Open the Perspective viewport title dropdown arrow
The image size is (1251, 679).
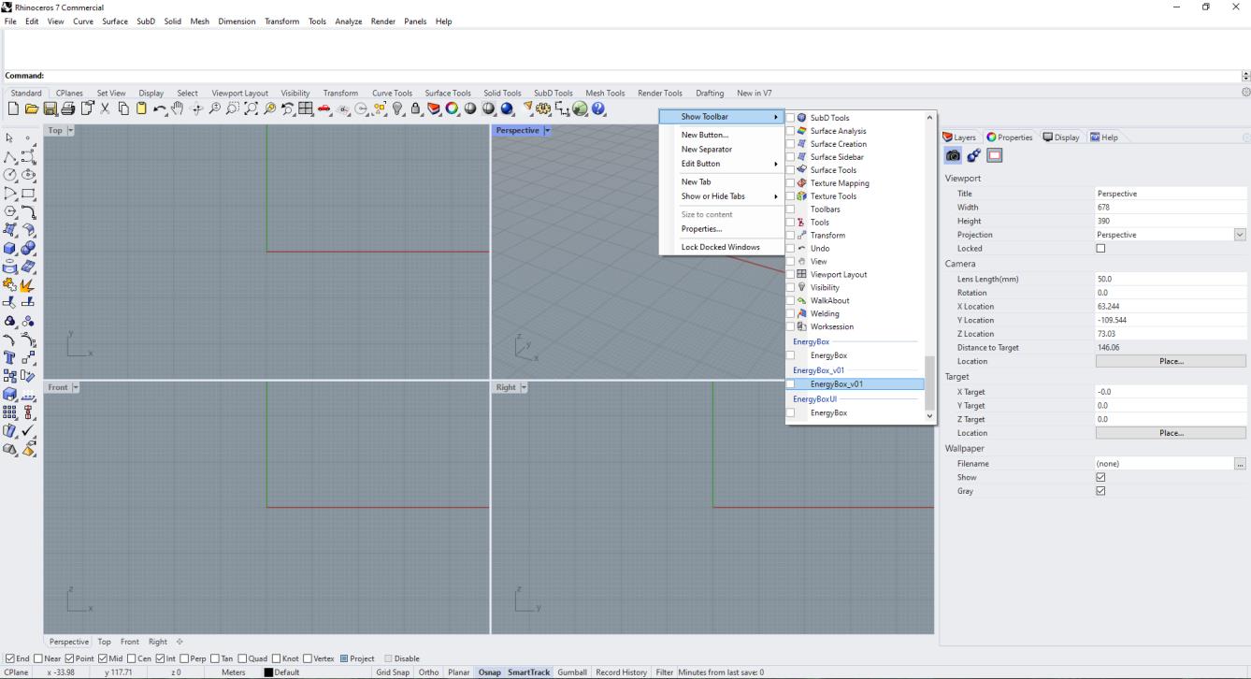(548, 131)
